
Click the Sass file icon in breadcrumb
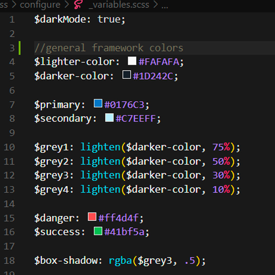79,5
